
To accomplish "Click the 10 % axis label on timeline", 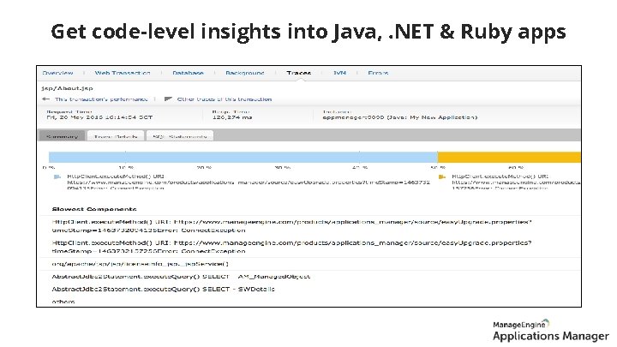I will 125,167.
